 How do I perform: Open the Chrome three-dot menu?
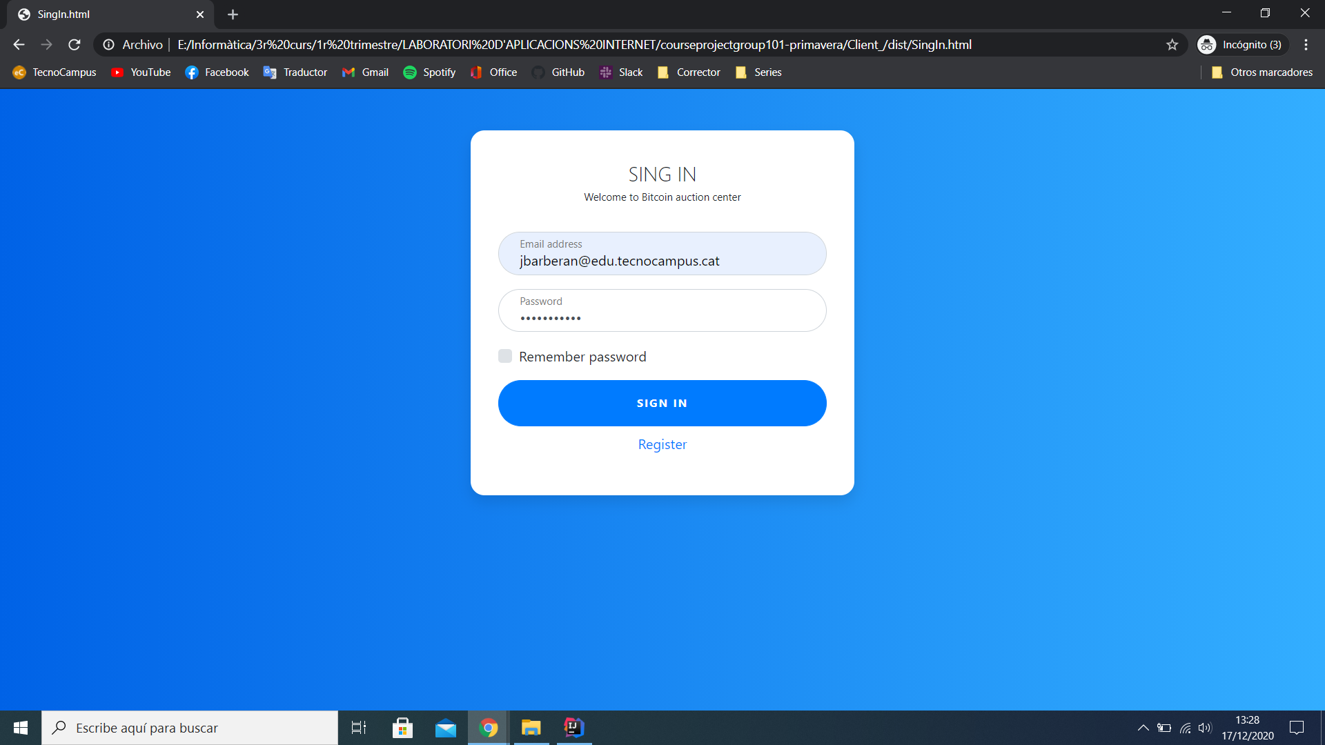pyautogui.click(x=1306, y=44)
